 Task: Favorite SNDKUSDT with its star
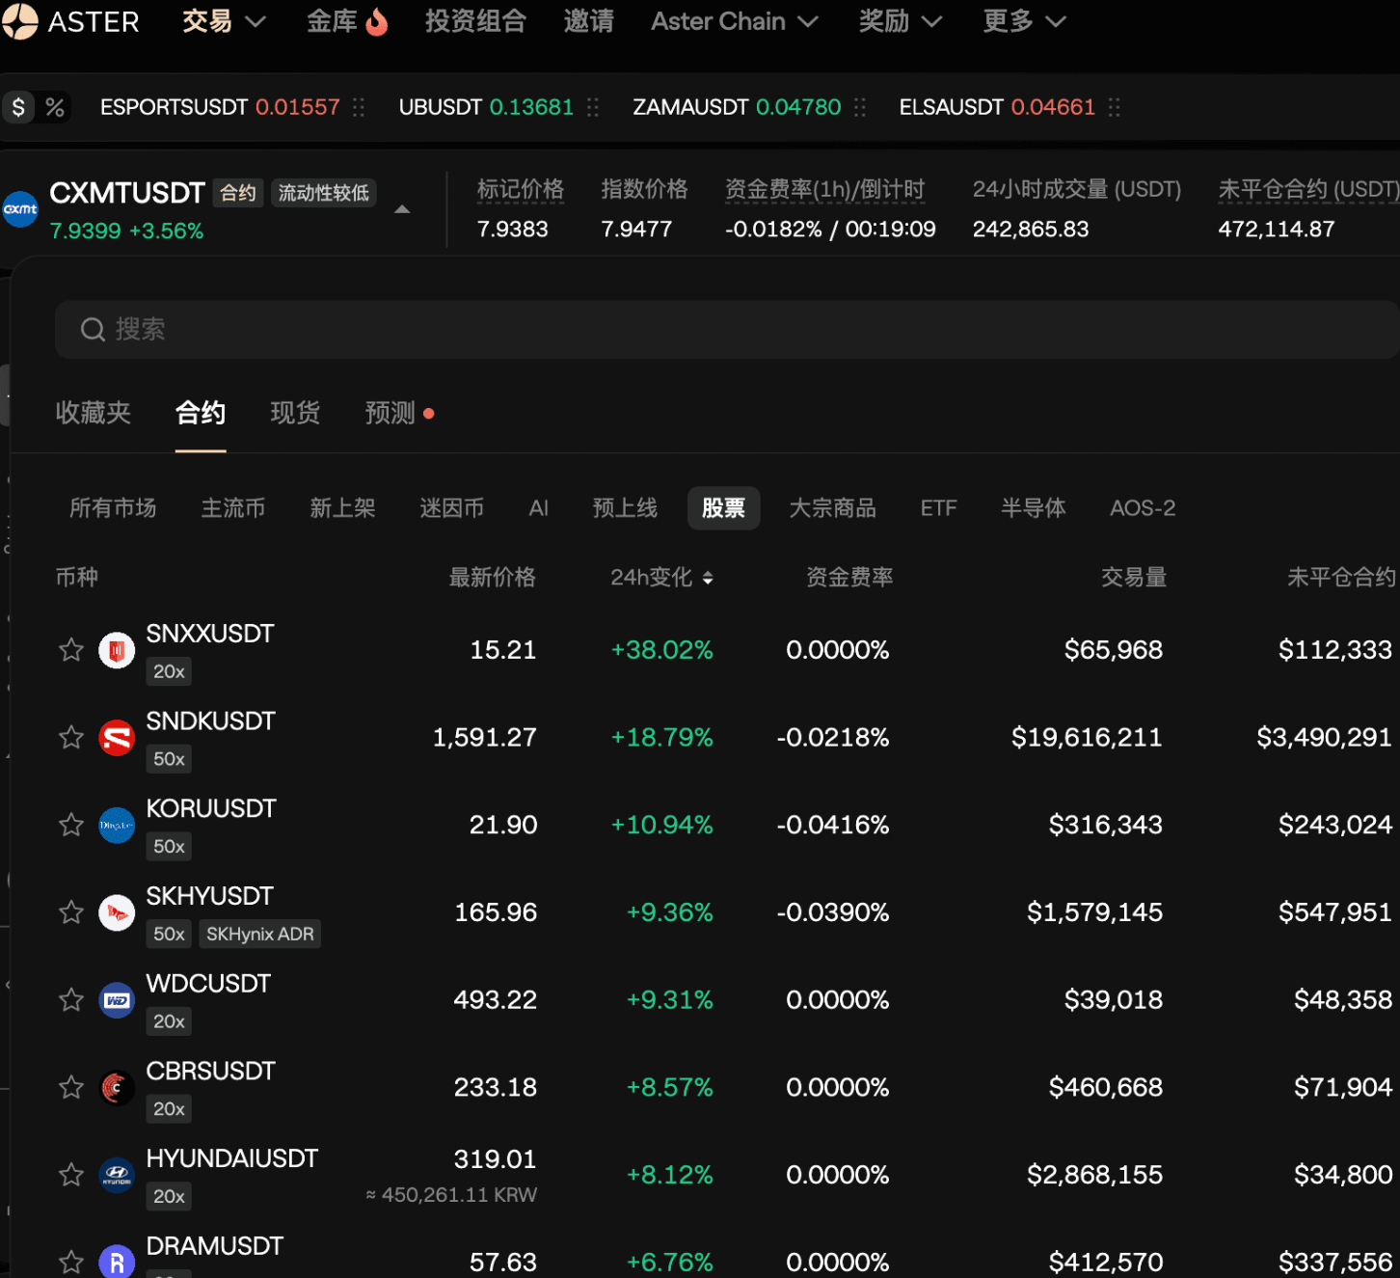click(x=71, y=738)
